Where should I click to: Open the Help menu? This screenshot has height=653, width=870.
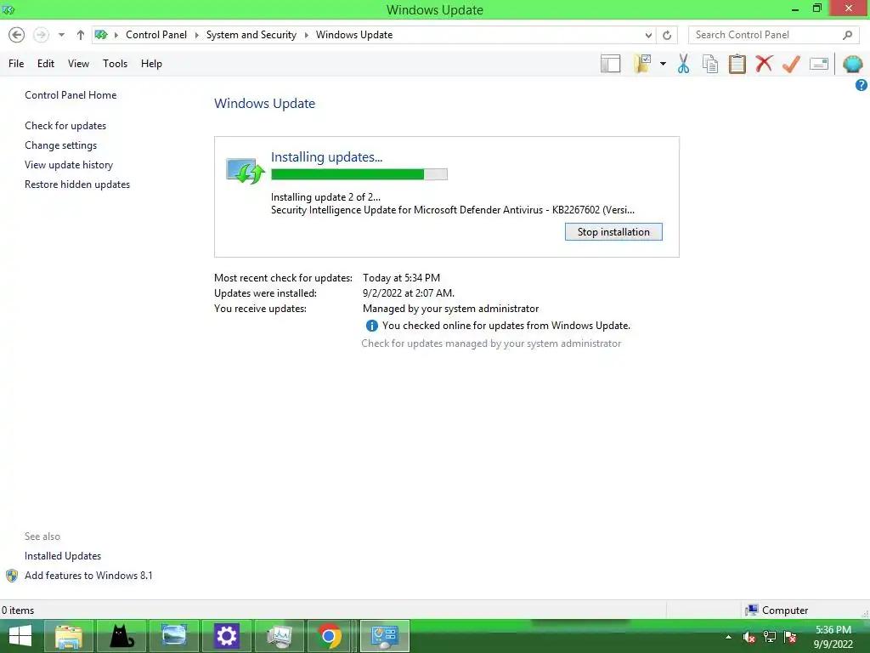click(x=151, y=64)
